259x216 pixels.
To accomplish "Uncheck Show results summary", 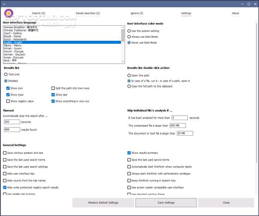I will [129, 153].
